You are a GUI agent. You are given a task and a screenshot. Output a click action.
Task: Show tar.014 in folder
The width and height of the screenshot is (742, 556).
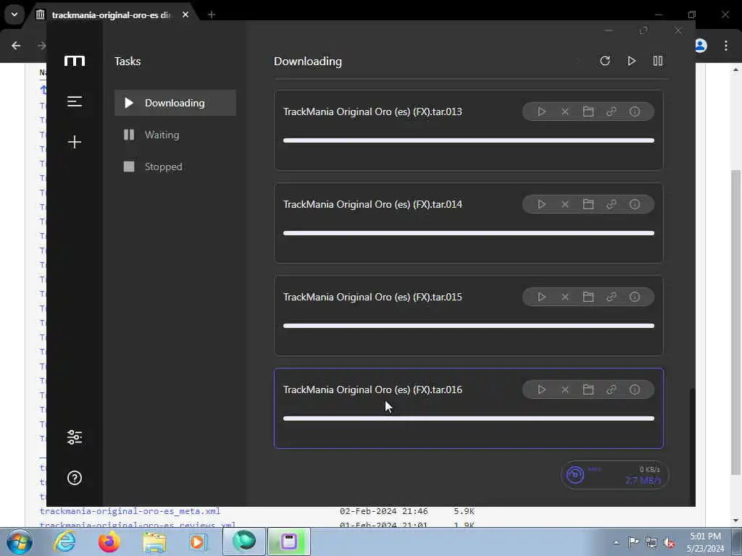(588, 204)
